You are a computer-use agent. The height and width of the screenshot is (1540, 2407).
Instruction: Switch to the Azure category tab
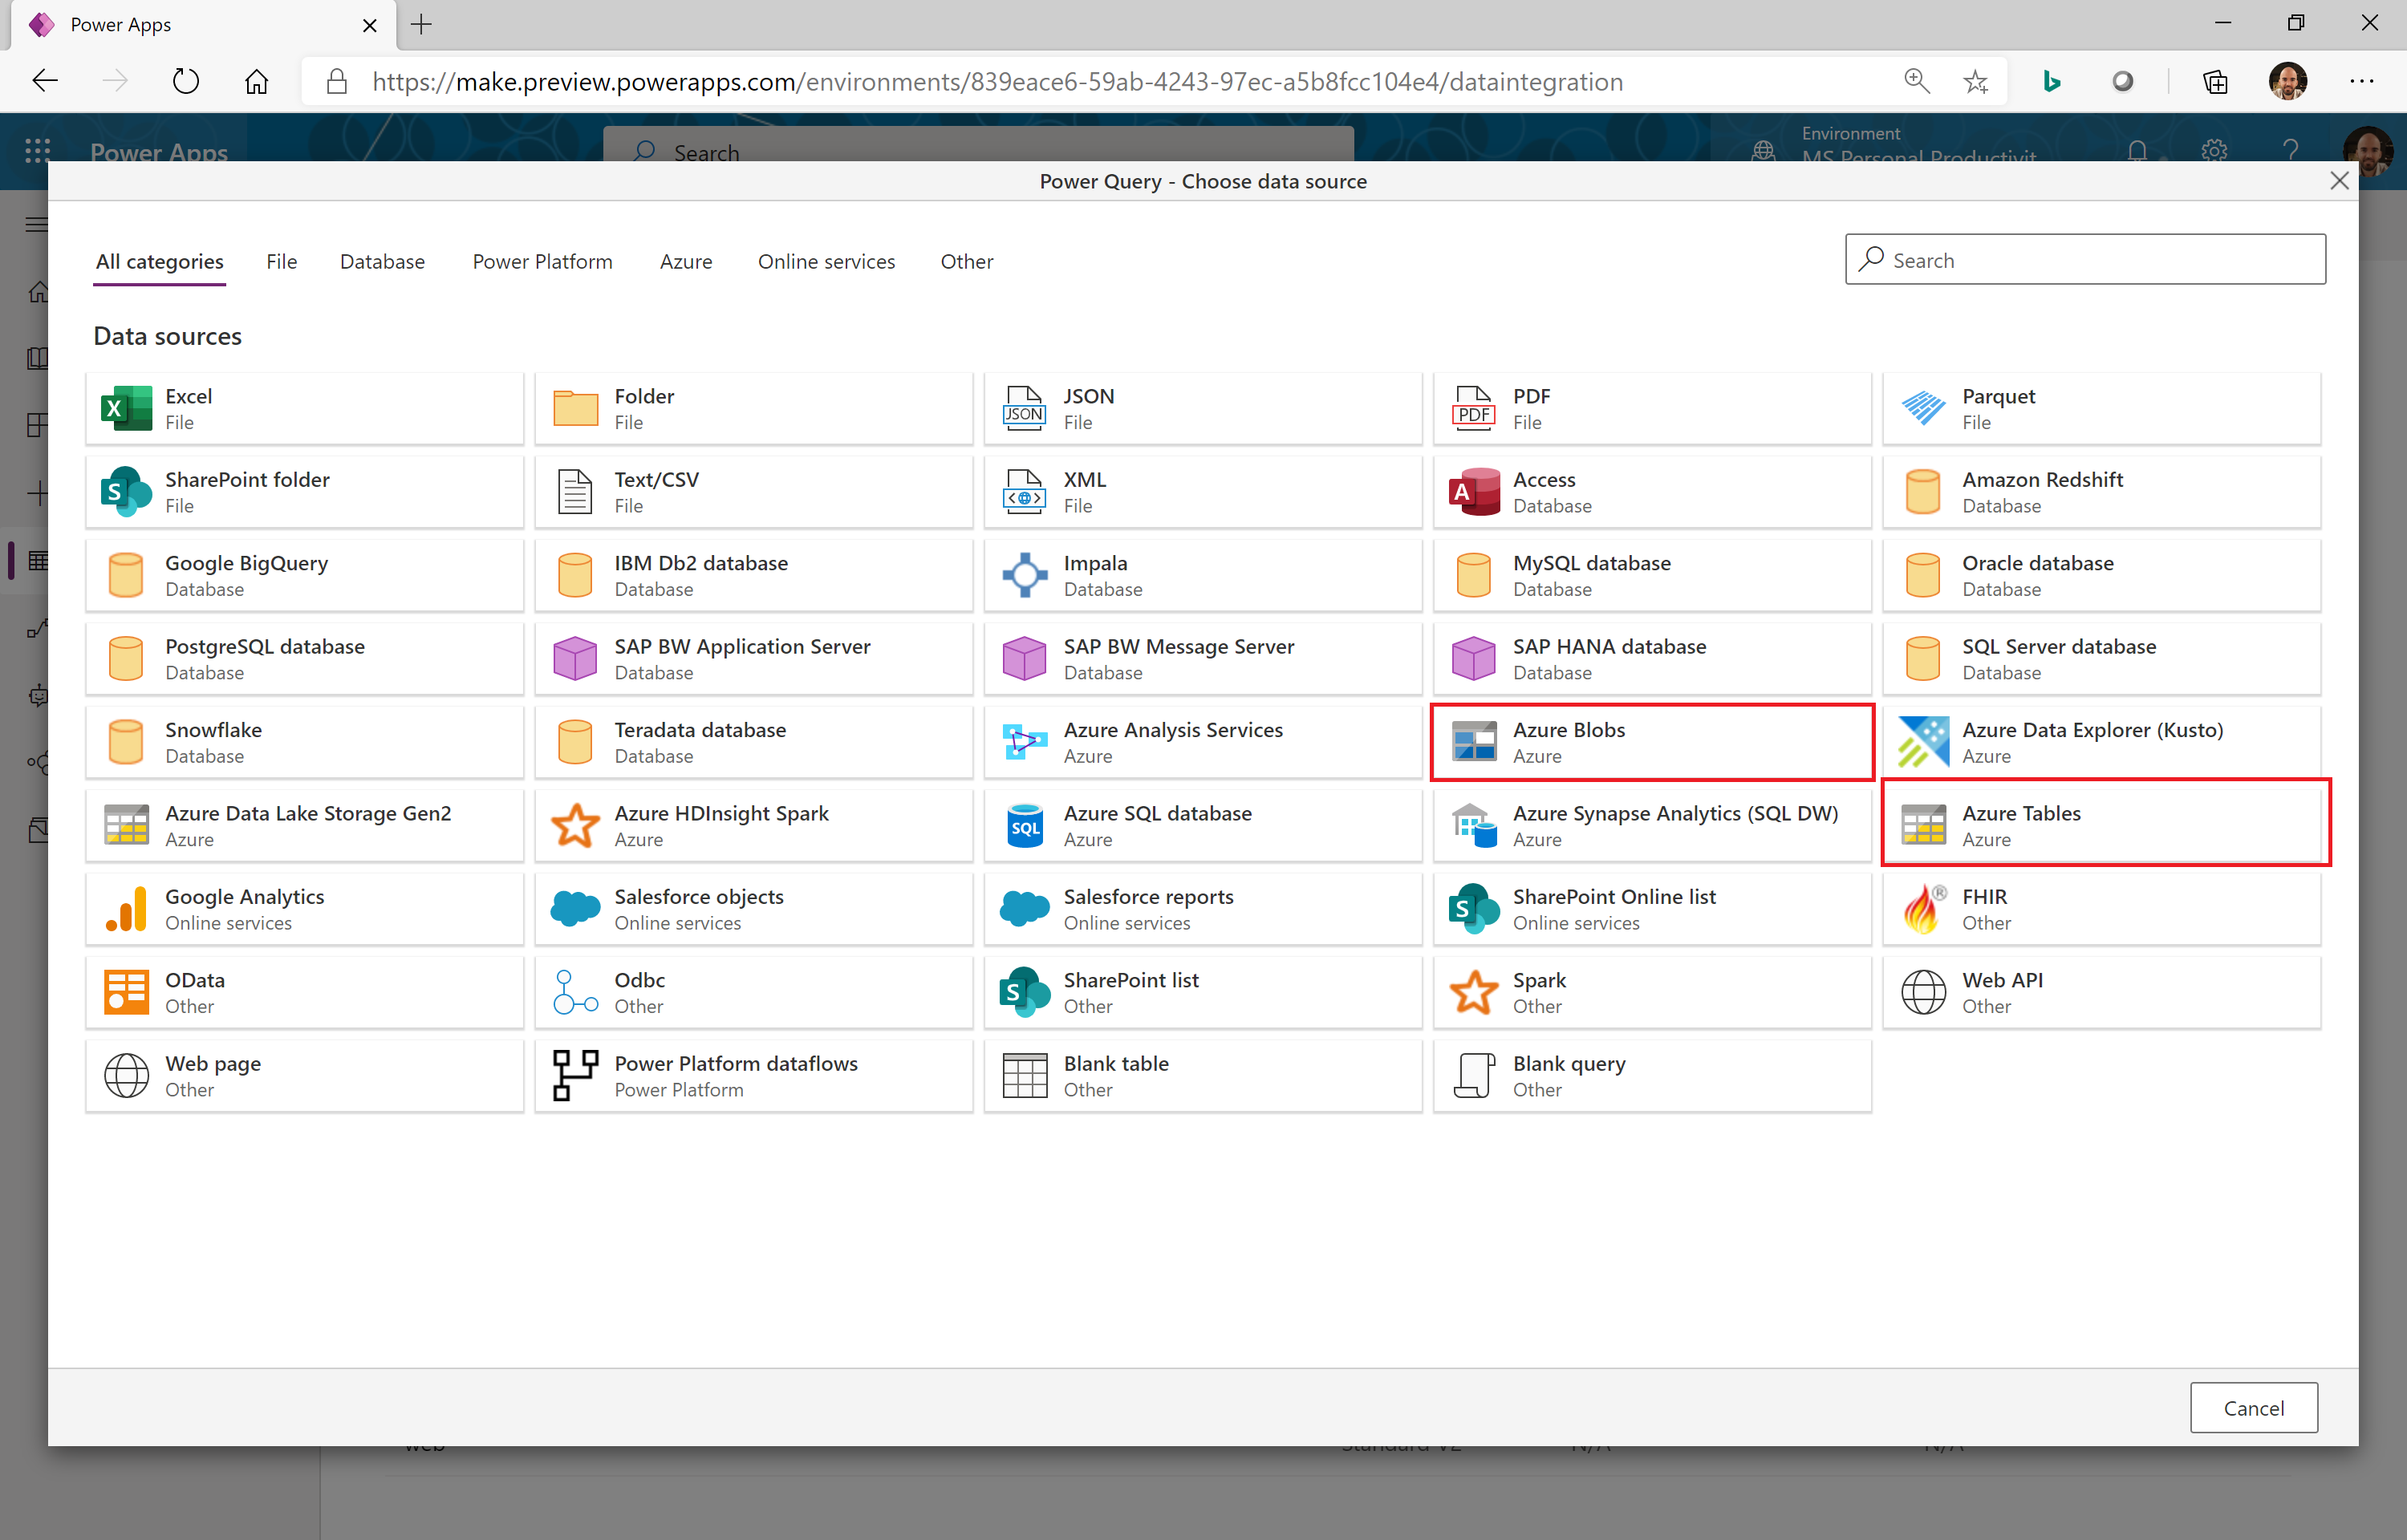686,262
